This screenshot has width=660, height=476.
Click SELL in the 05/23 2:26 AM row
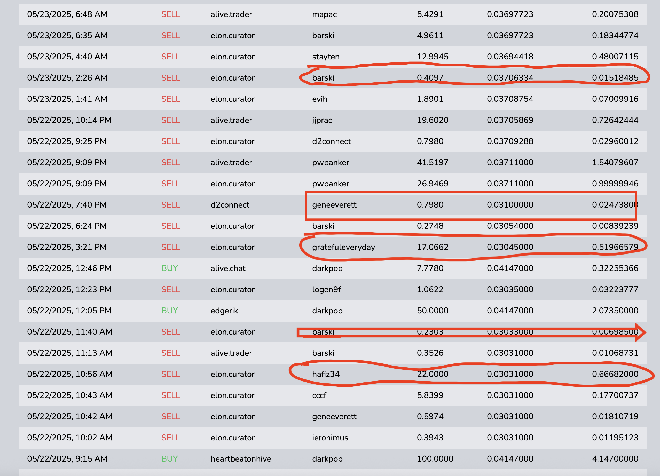[x=170, y=78]
